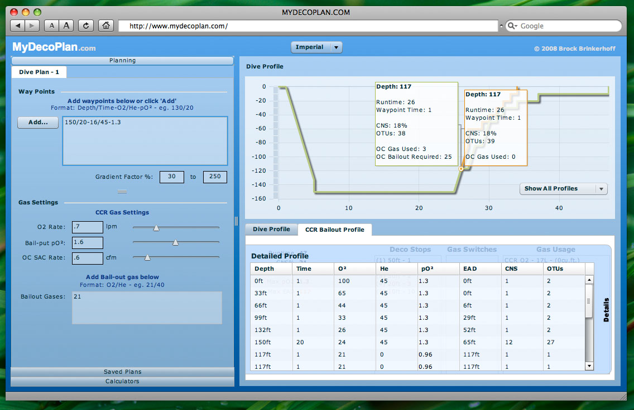This screenshot has width=634, height=410.
Task: Click the Bail-out pO2 input field
Action: 87,242
